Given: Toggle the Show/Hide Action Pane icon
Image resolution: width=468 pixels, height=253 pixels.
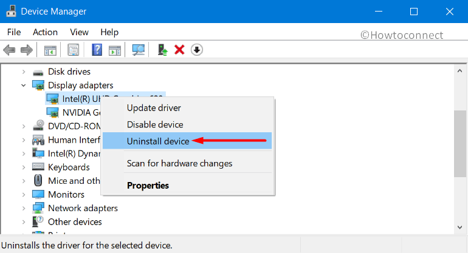Looking at the screenshot, I should [115, 50].
